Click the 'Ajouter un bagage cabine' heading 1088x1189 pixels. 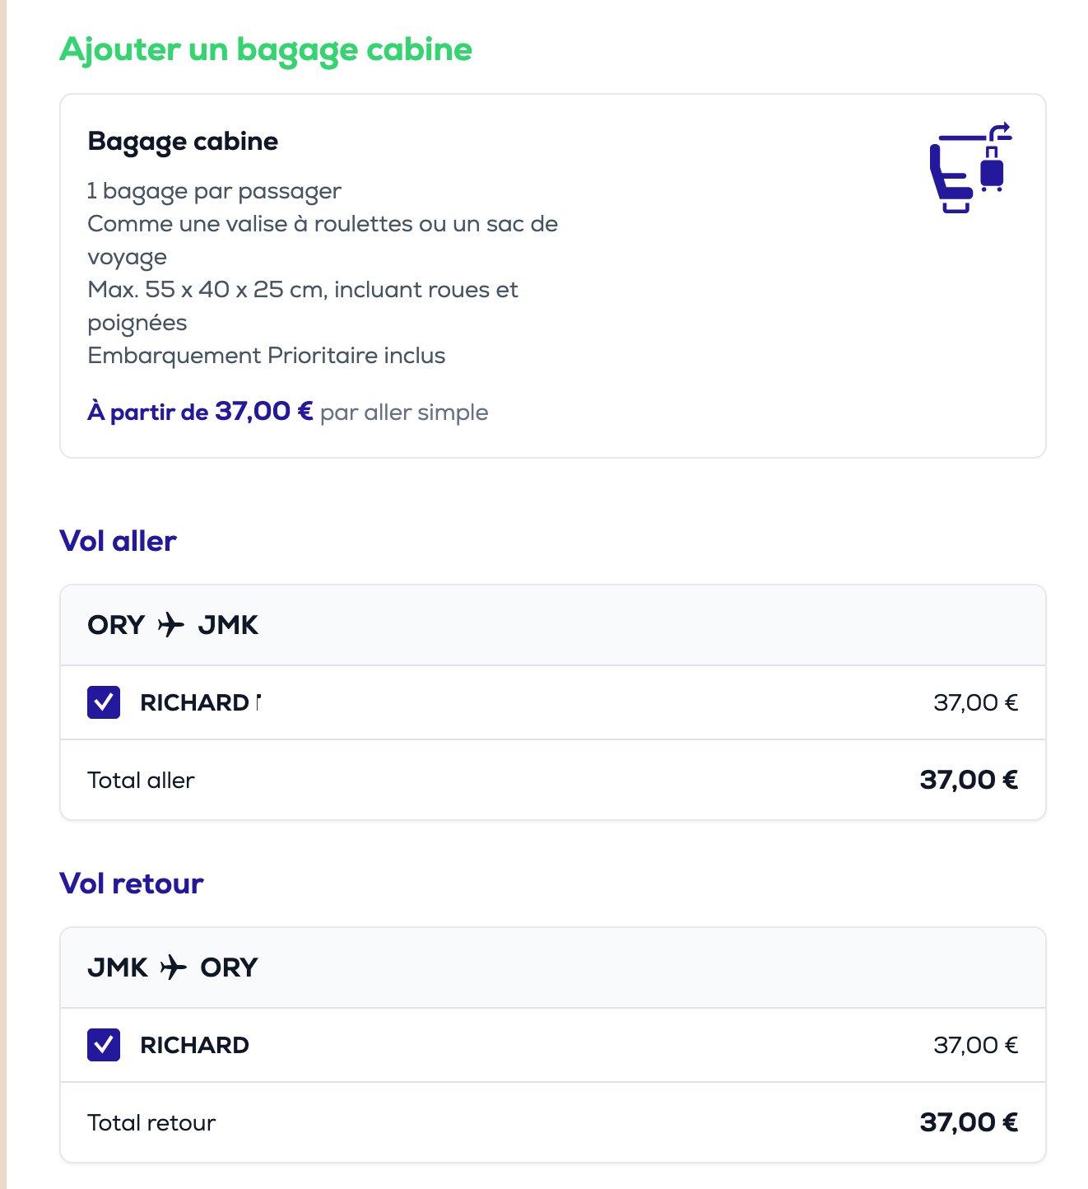pos(266,49)
